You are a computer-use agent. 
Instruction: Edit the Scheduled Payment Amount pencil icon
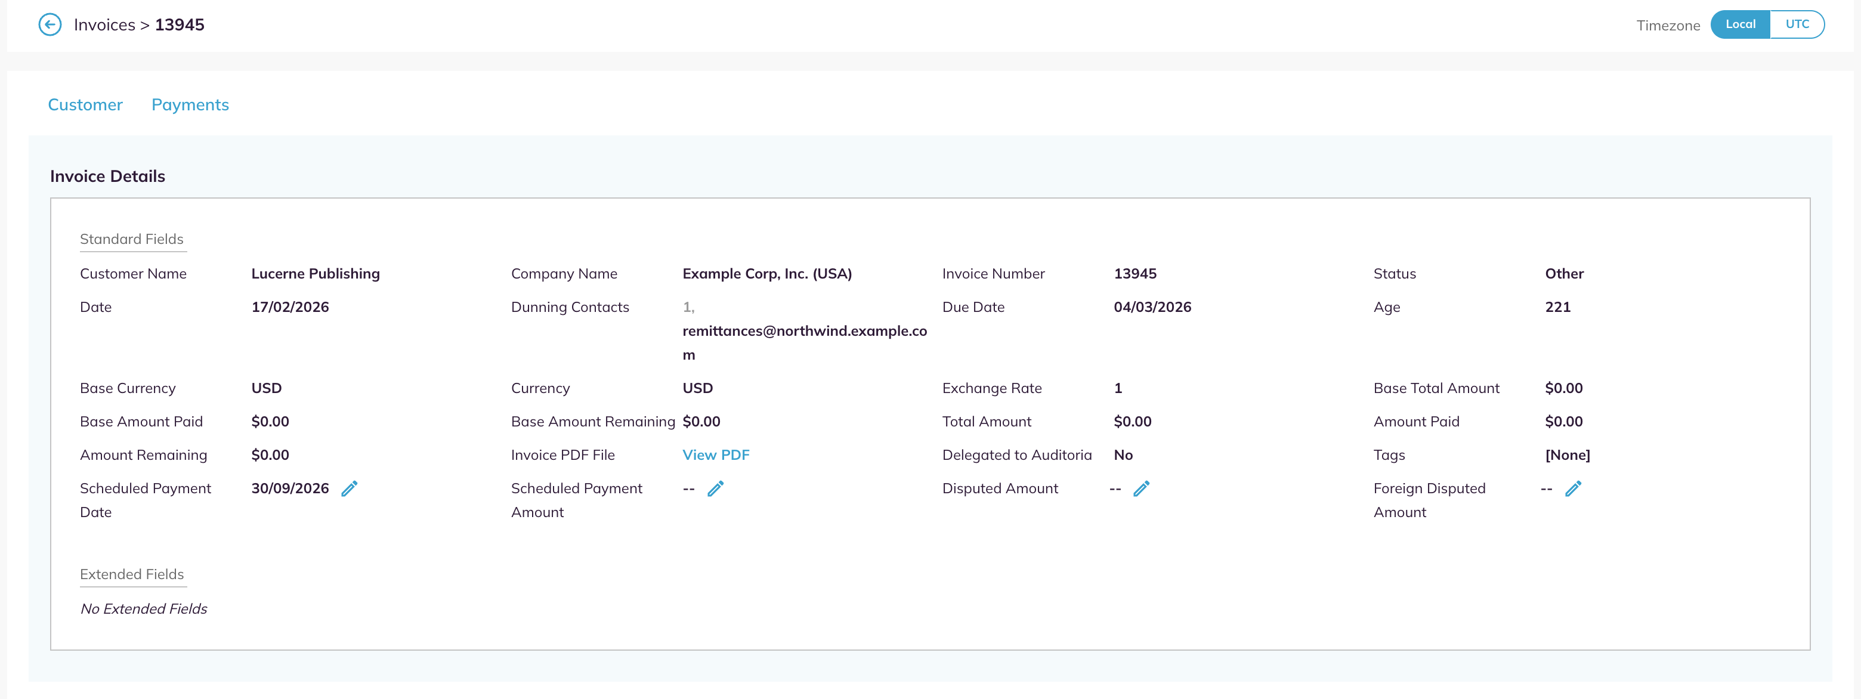715,489
